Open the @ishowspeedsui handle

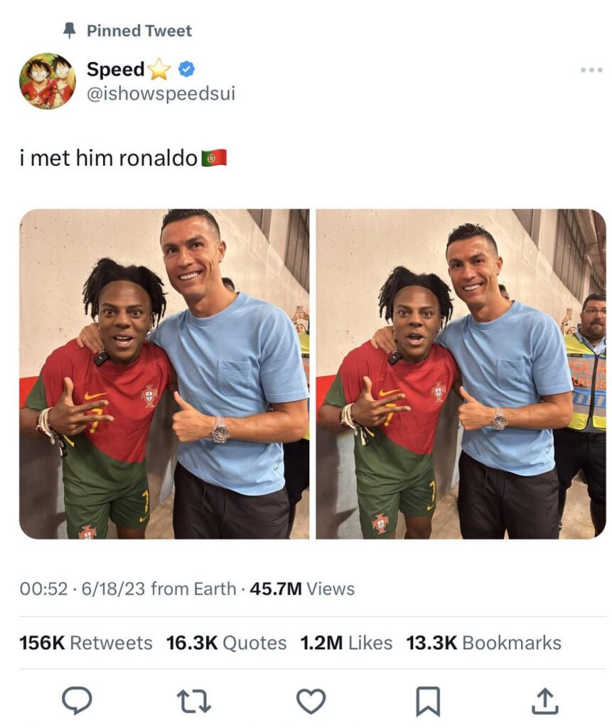[161, 93]
